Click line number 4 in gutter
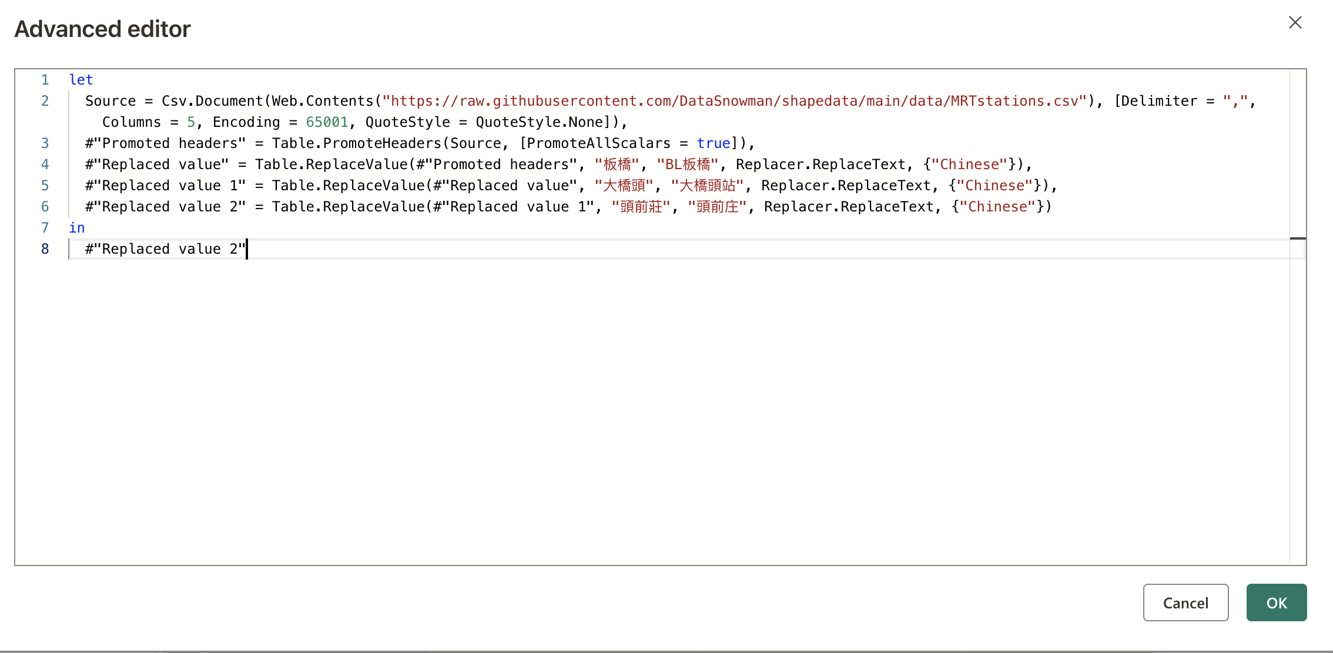Viewport: 1333px width, 653px height. pos(45,164)
